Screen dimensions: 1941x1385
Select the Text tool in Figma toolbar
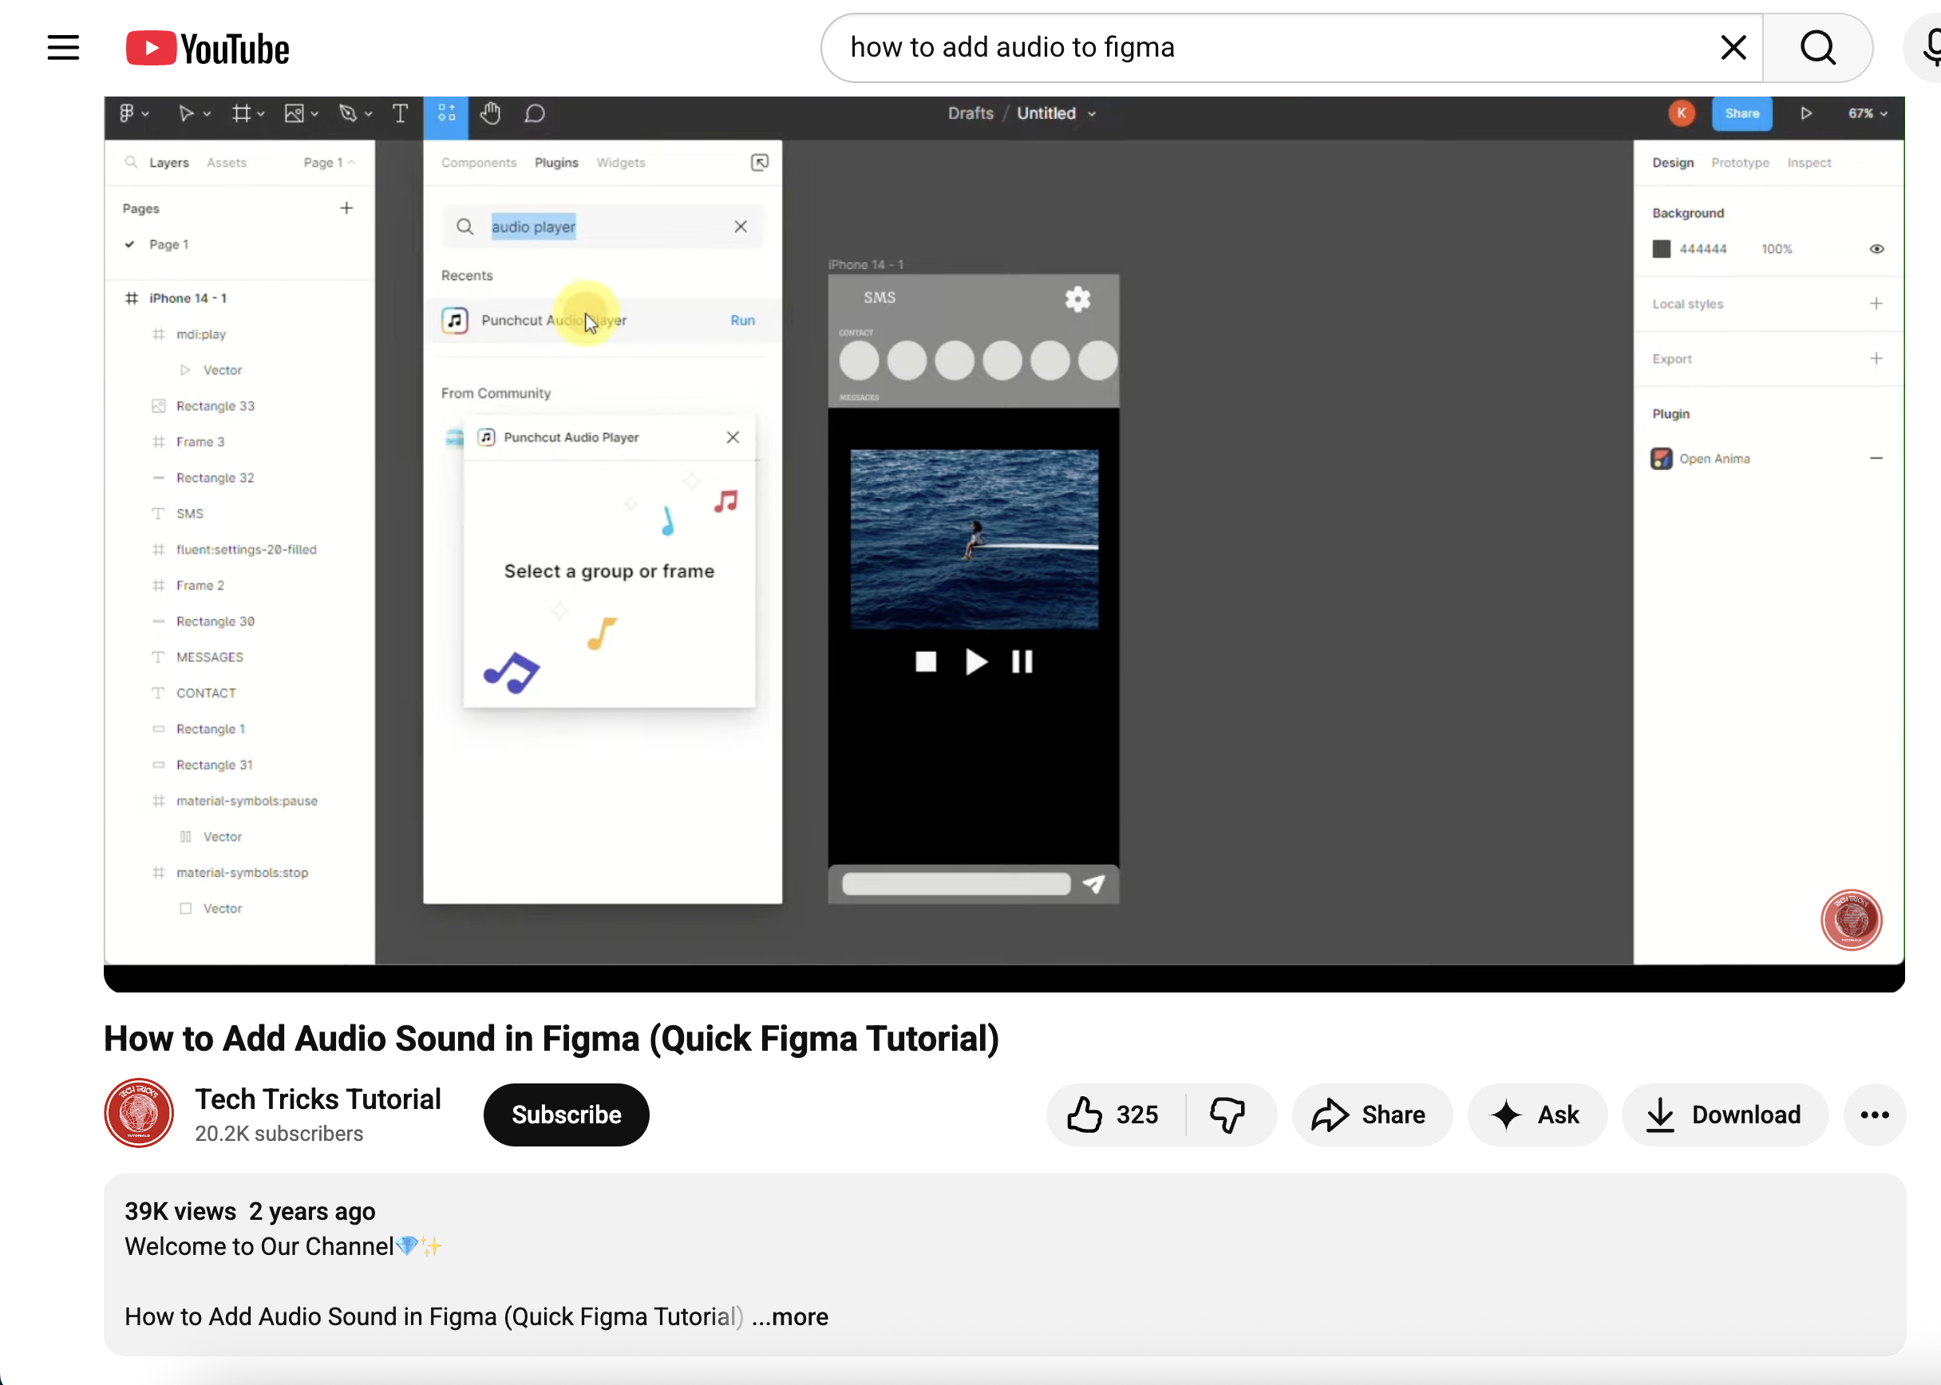399,113
